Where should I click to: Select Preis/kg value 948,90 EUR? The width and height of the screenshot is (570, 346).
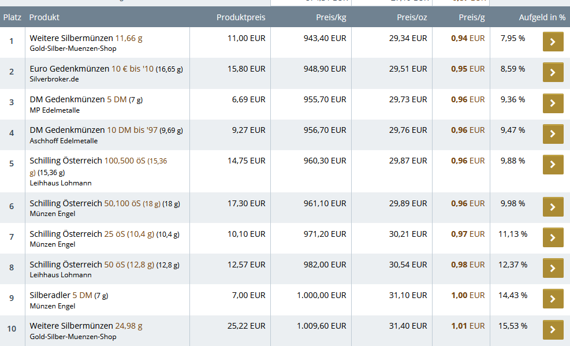coord(325,69)
